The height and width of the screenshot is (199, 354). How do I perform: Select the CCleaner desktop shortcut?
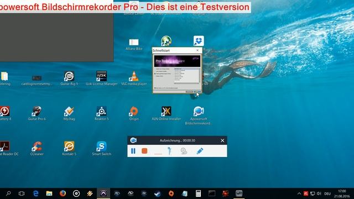[37, 148]
